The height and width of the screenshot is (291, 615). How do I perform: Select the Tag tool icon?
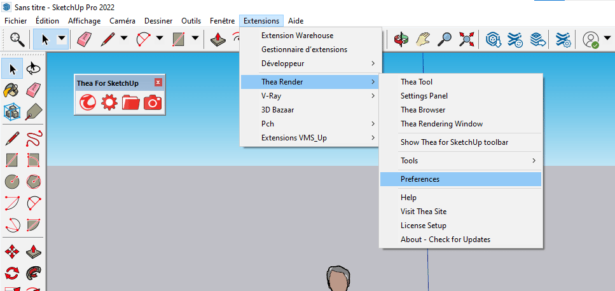click(33, 112)
